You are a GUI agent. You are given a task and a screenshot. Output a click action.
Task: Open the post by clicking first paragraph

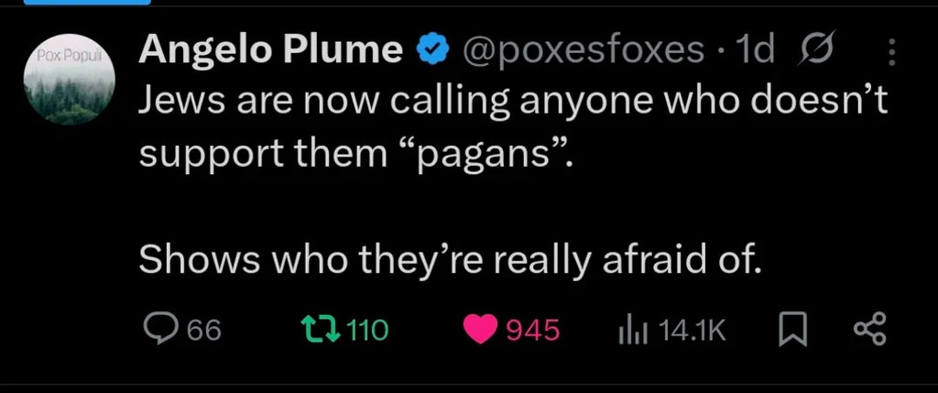[x=513, y=128]
